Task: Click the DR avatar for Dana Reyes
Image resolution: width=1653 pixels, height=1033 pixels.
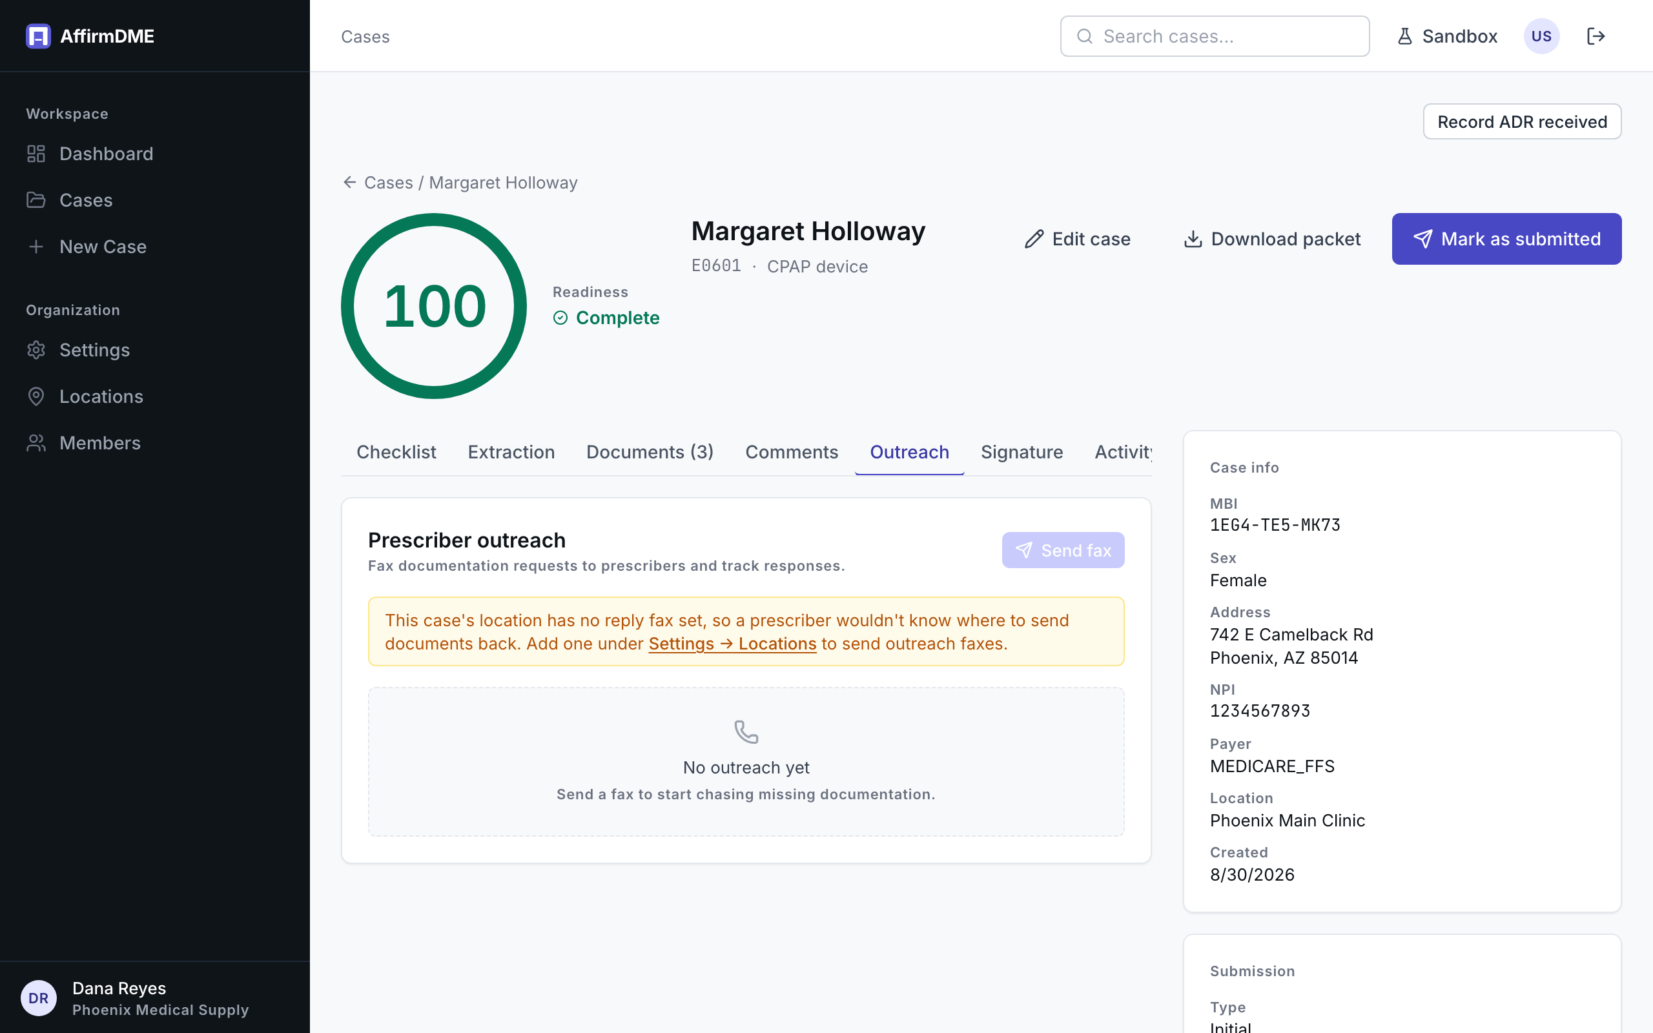Action: point(38,998)
